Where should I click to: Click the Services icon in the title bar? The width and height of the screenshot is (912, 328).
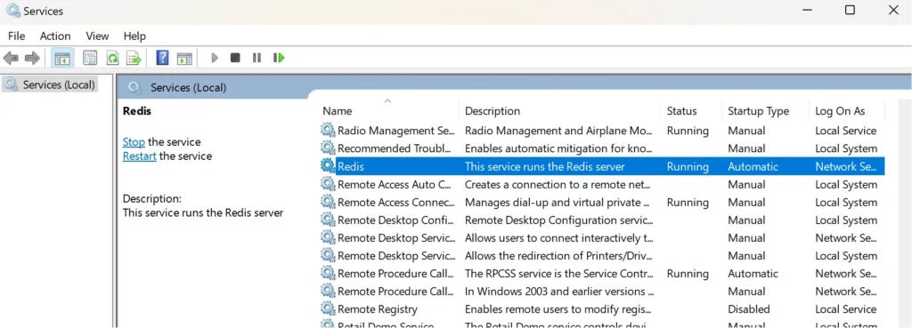coord(12,11)
